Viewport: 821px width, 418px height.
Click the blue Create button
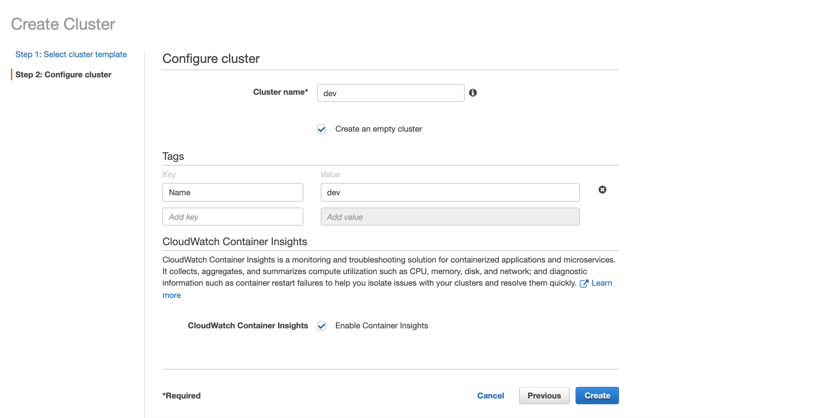[597, 396]
